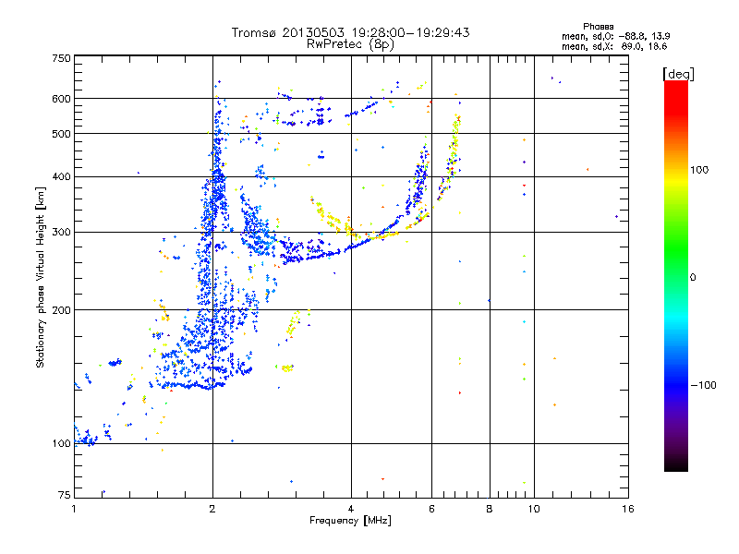
Task: Click the colorbar label '-100'
Action: [703, 385]
